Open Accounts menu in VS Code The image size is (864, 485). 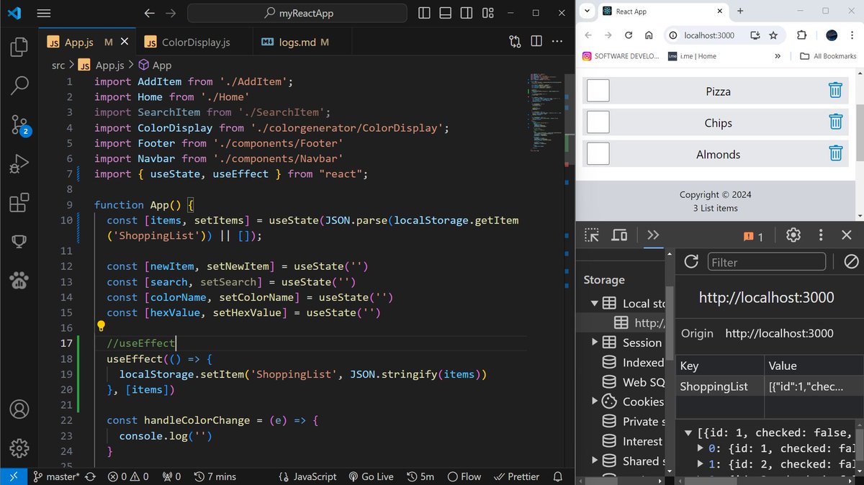(x=19, y=409)
